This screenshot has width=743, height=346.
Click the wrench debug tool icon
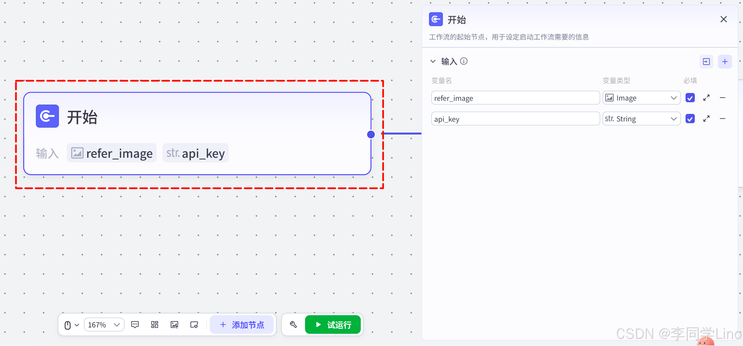tap(293, 325)
